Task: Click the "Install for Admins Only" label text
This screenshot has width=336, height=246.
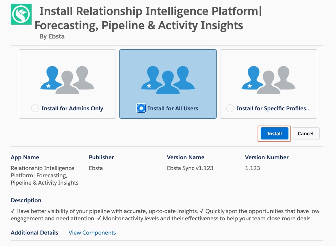Action: [x=72, y=108]
